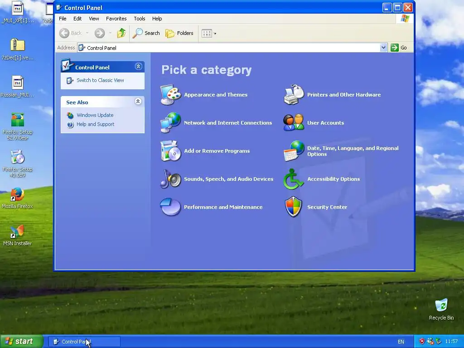Viewport: 464px width, 348px height.
Task: Open Network and Internet Connections globe icon
Action: pyautogui.click(x=170, y=123)
